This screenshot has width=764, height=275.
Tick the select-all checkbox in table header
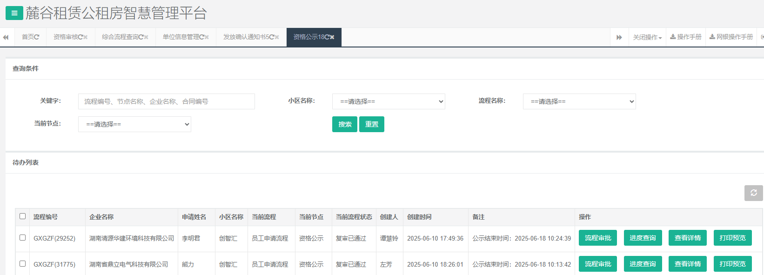[x=22, y=216]
